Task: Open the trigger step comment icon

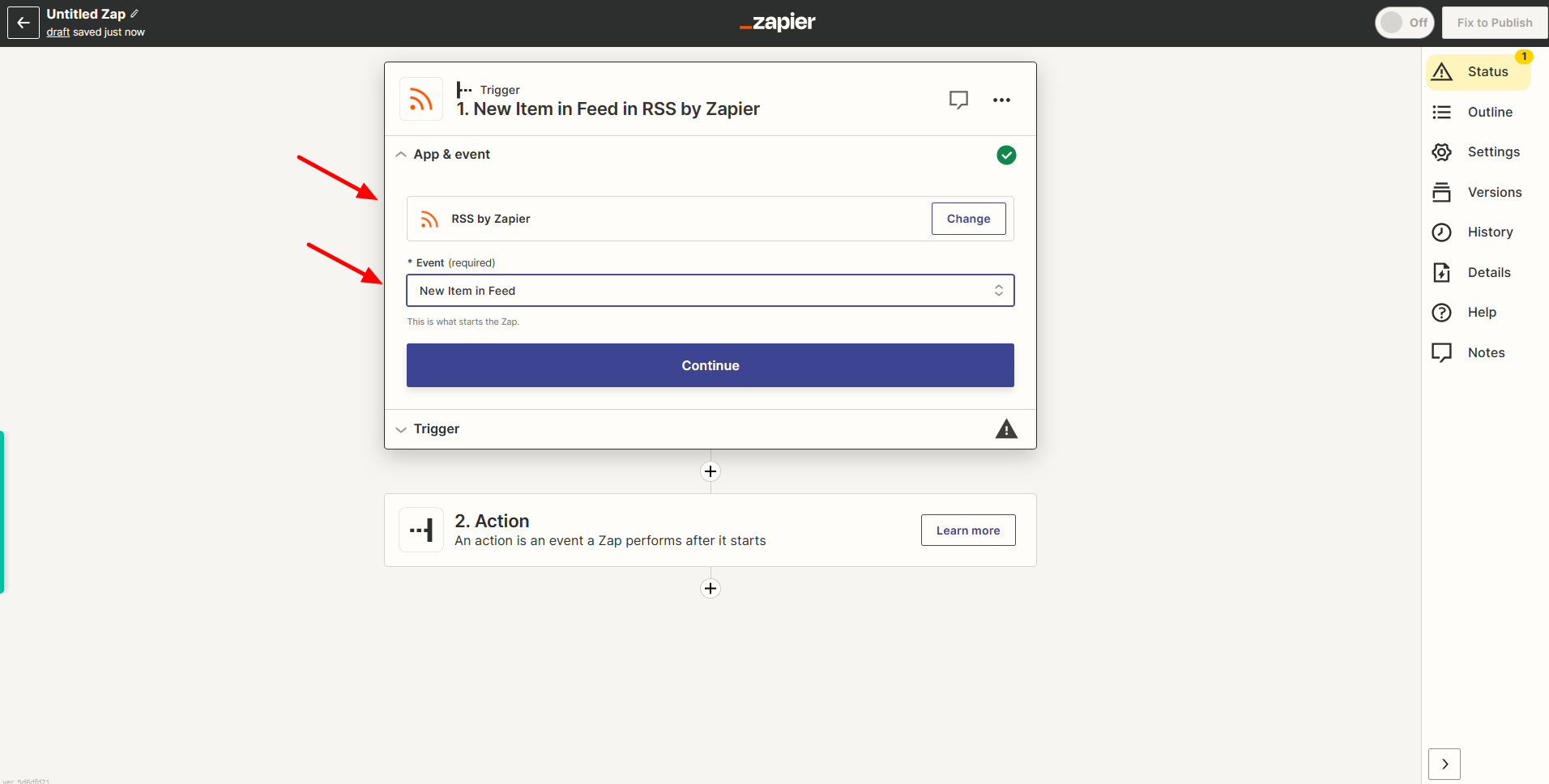Action: [x=958, y=100]
